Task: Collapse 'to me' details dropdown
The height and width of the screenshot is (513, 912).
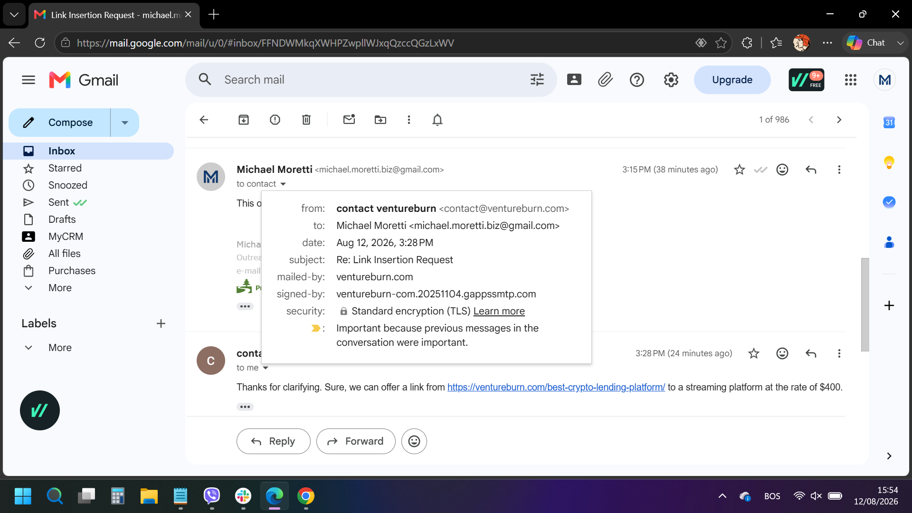Action: (x=266, y=368)
